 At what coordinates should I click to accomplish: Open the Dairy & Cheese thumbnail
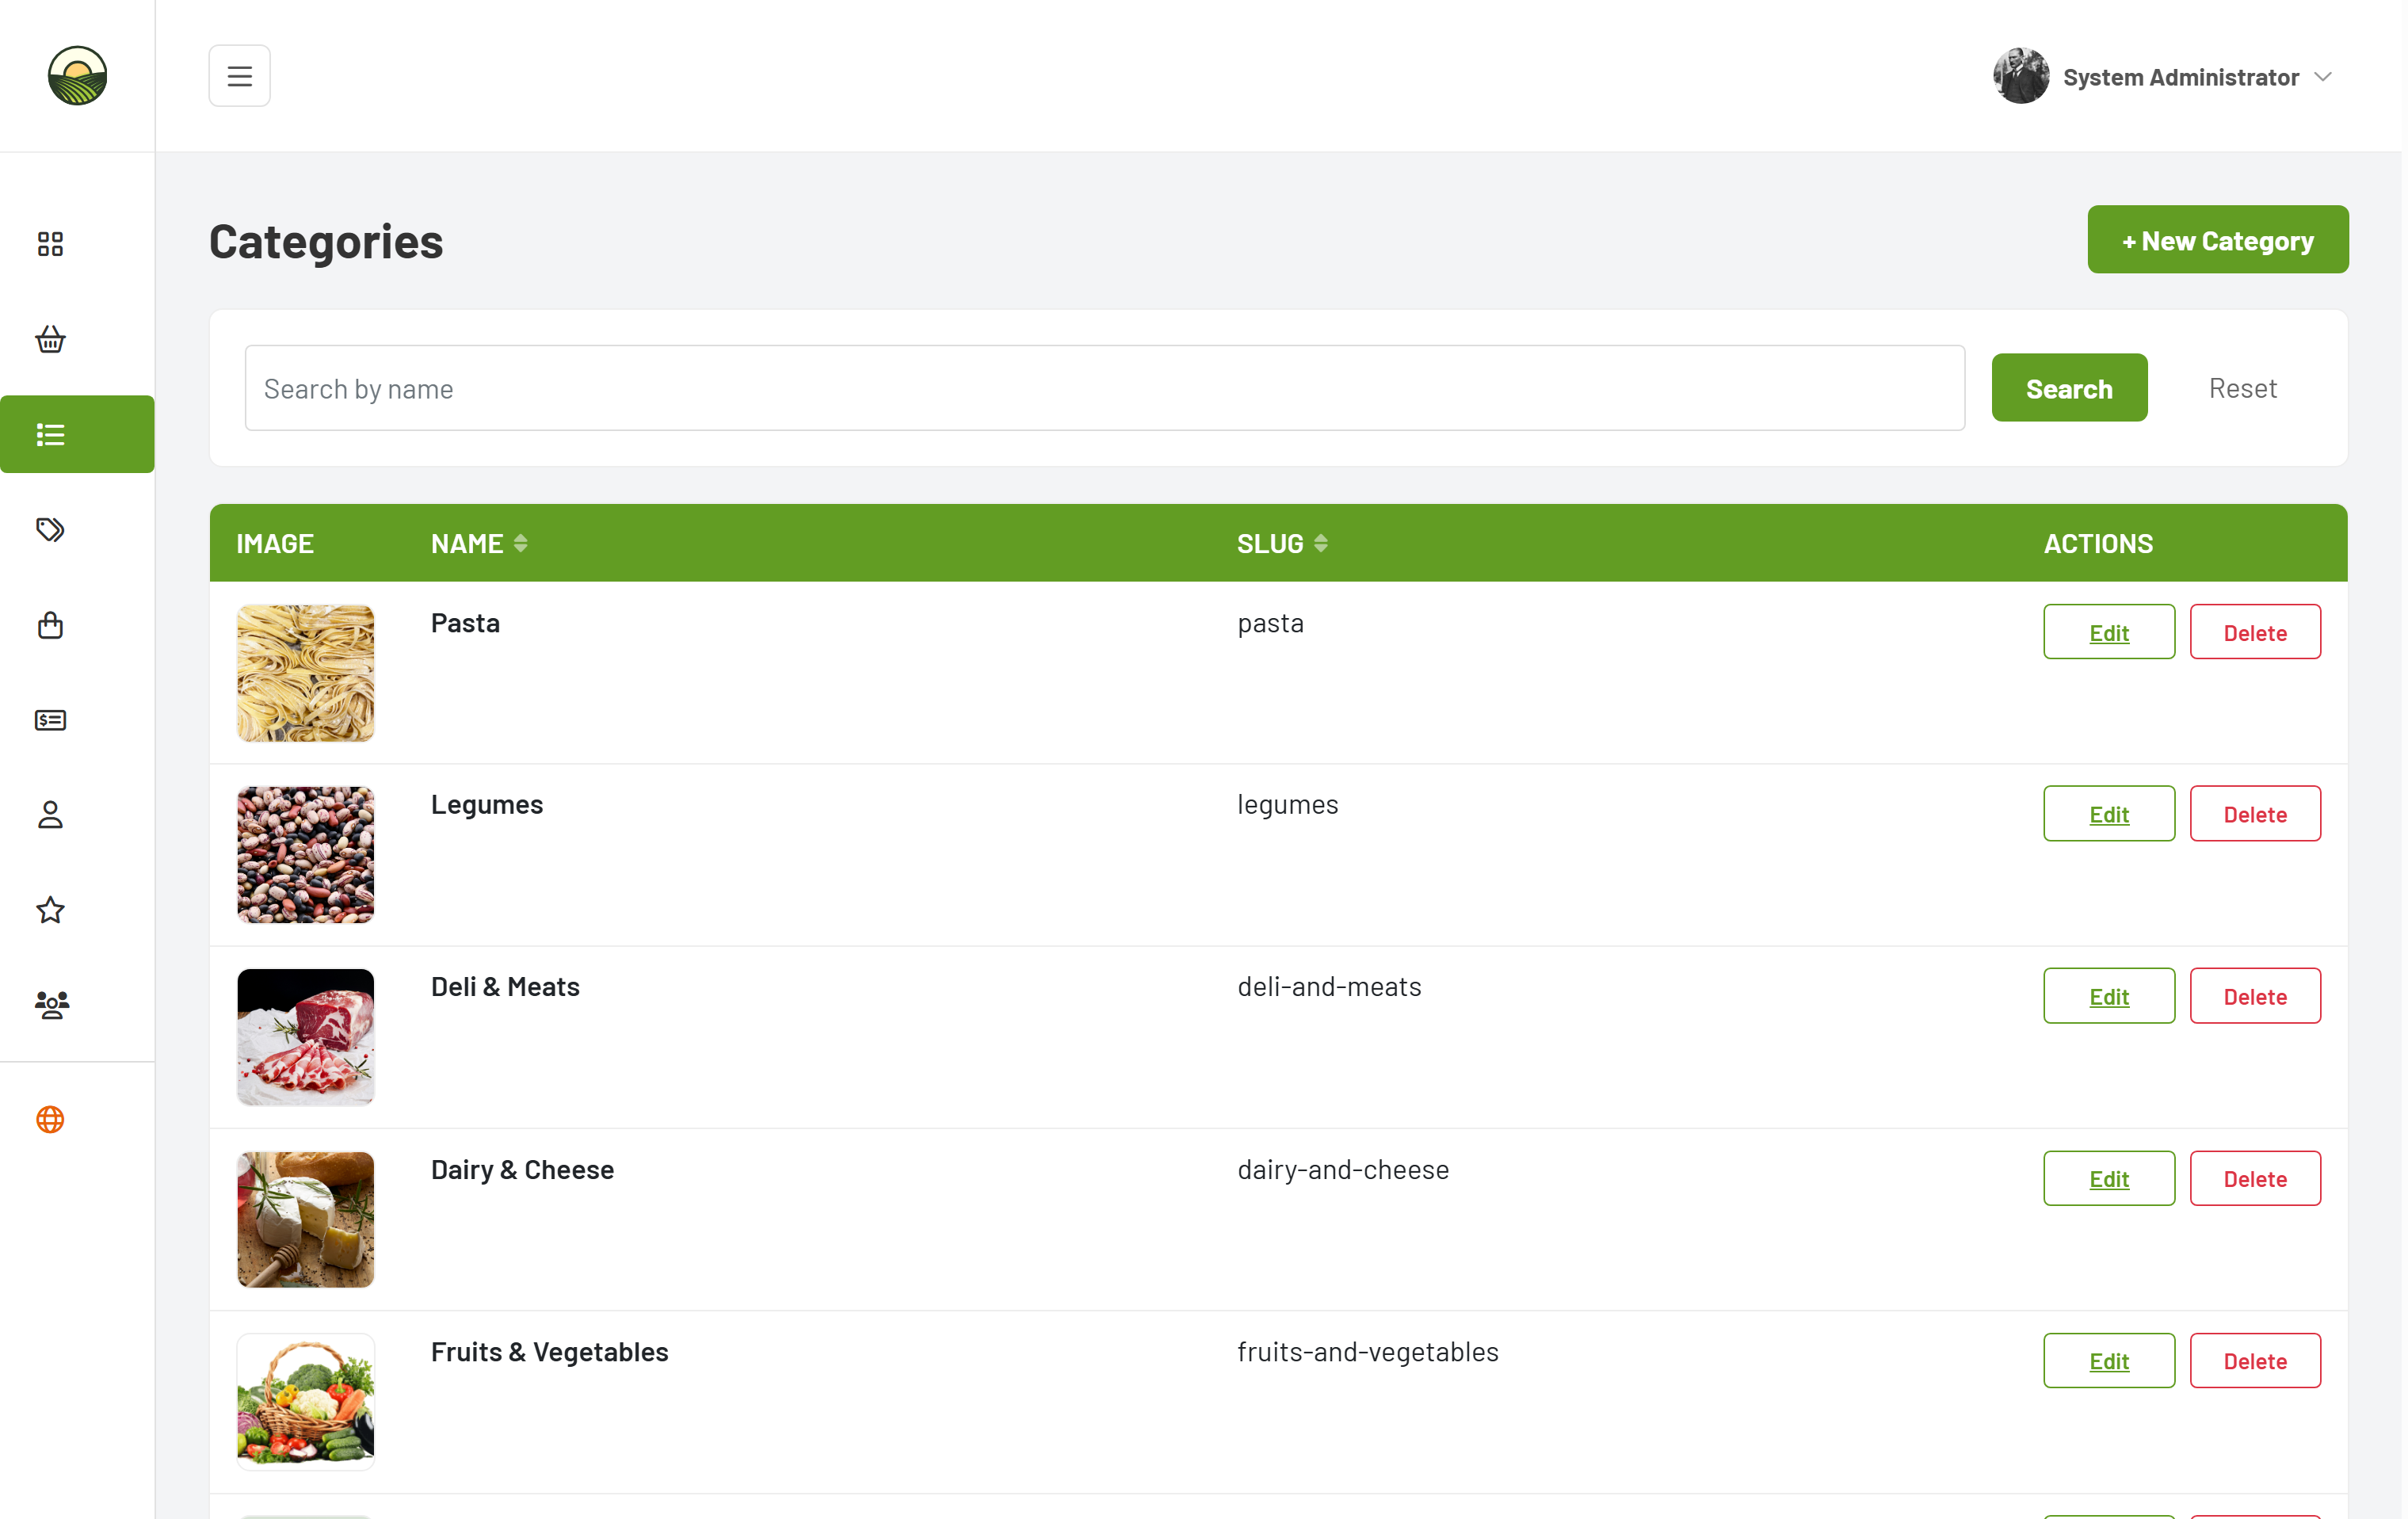[305, 1219]
